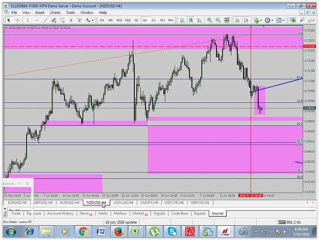Viewport: 319px width, 240px height.
Task: Open the View menu
Action: pyautogui.click(x=26, y=12)
